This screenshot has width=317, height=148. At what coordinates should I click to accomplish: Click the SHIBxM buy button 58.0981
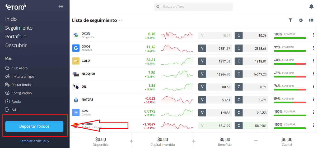251,126
